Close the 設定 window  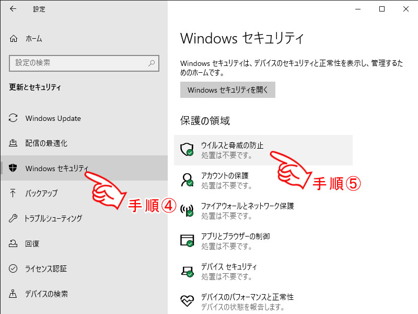point(406,9)
